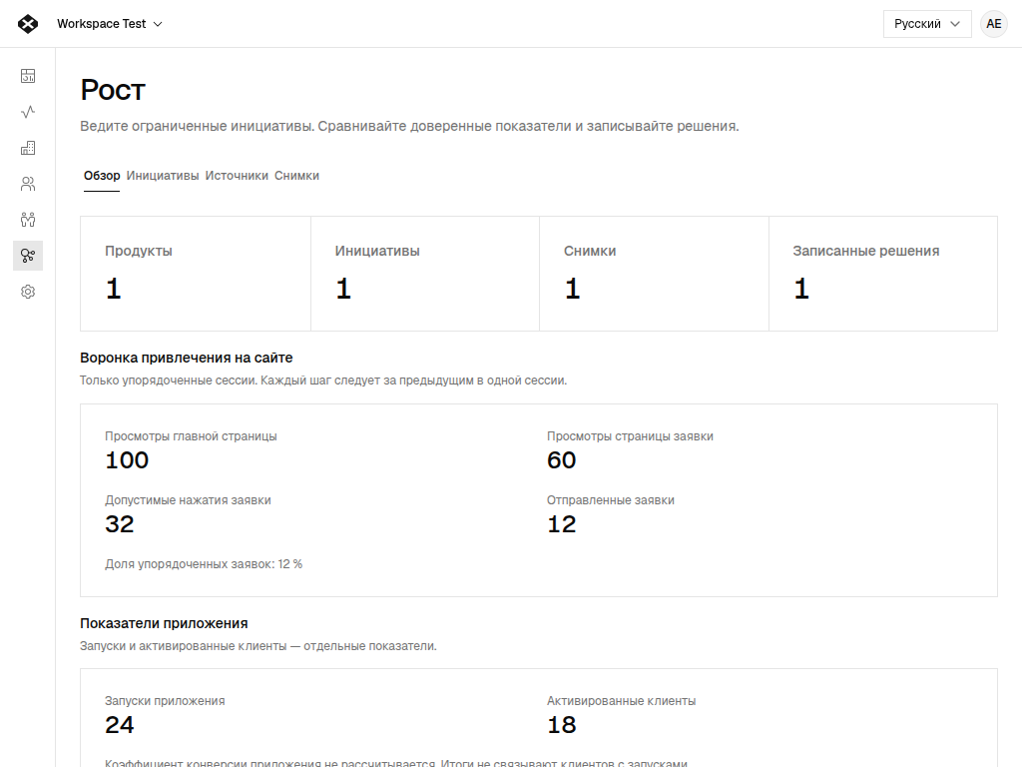
Task: Click the Воронка привлечения на сайте heading
Action: click(187, 359)
